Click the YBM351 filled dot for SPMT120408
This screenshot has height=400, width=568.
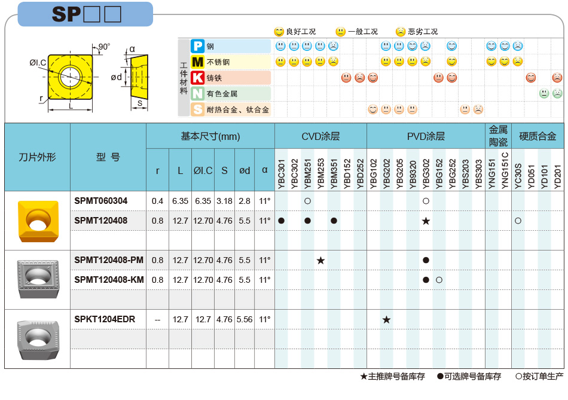click(x=334, y=221)
